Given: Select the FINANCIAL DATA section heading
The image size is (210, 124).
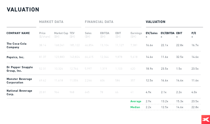Looking at the screenshot, I should pos(99,22).
